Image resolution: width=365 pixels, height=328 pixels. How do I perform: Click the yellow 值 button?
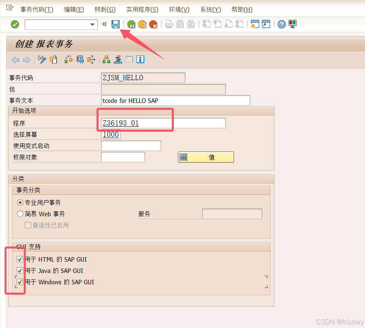tap(206, 157)
